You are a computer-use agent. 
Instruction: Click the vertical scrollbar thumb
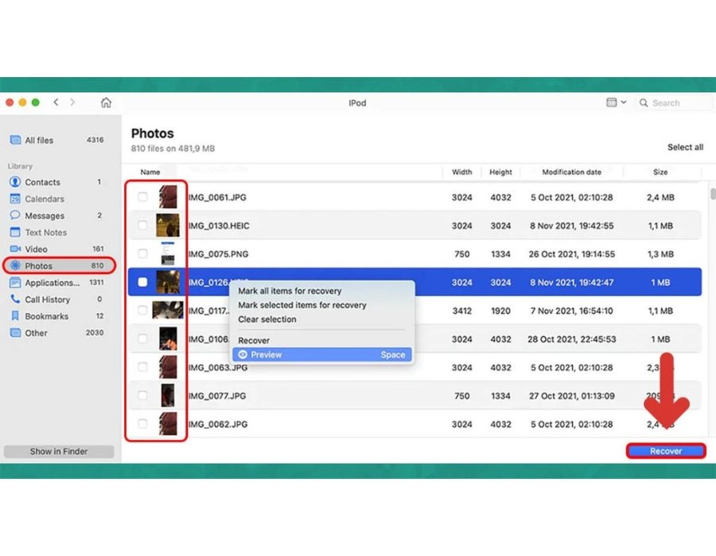click(713, 193)
